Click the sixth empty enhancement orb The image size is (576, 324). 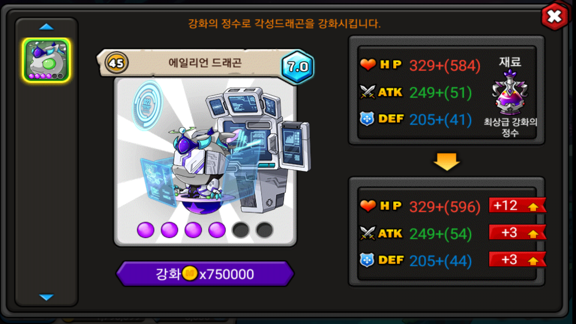[265, 230]
